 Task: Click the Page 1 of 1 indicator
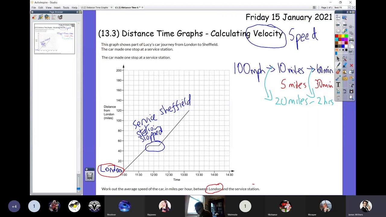tap(327, 8)
